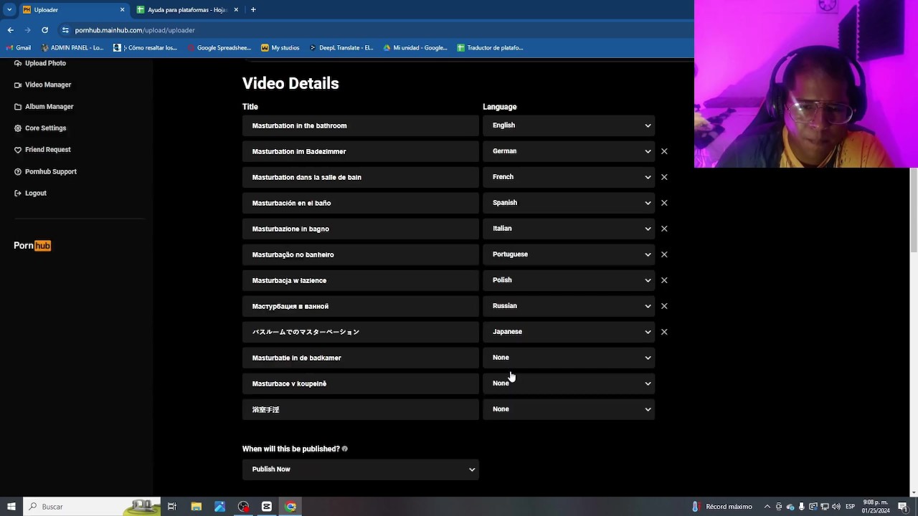918x516 pixels.
Task: Remove the Japanese title row
Action: (664, 332)
